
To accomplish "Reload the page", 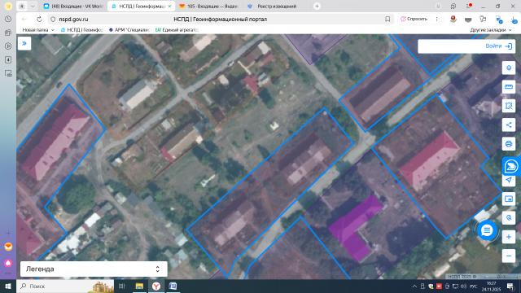I will 39,20.
